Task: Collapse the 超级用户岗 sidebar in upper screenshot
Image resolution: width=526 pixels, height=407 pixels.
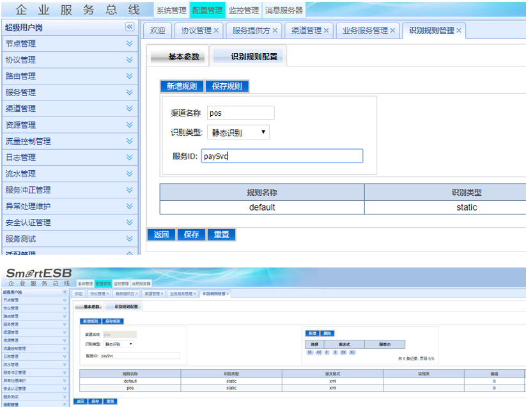Action: pyautogui.click(x=130, y=27)
